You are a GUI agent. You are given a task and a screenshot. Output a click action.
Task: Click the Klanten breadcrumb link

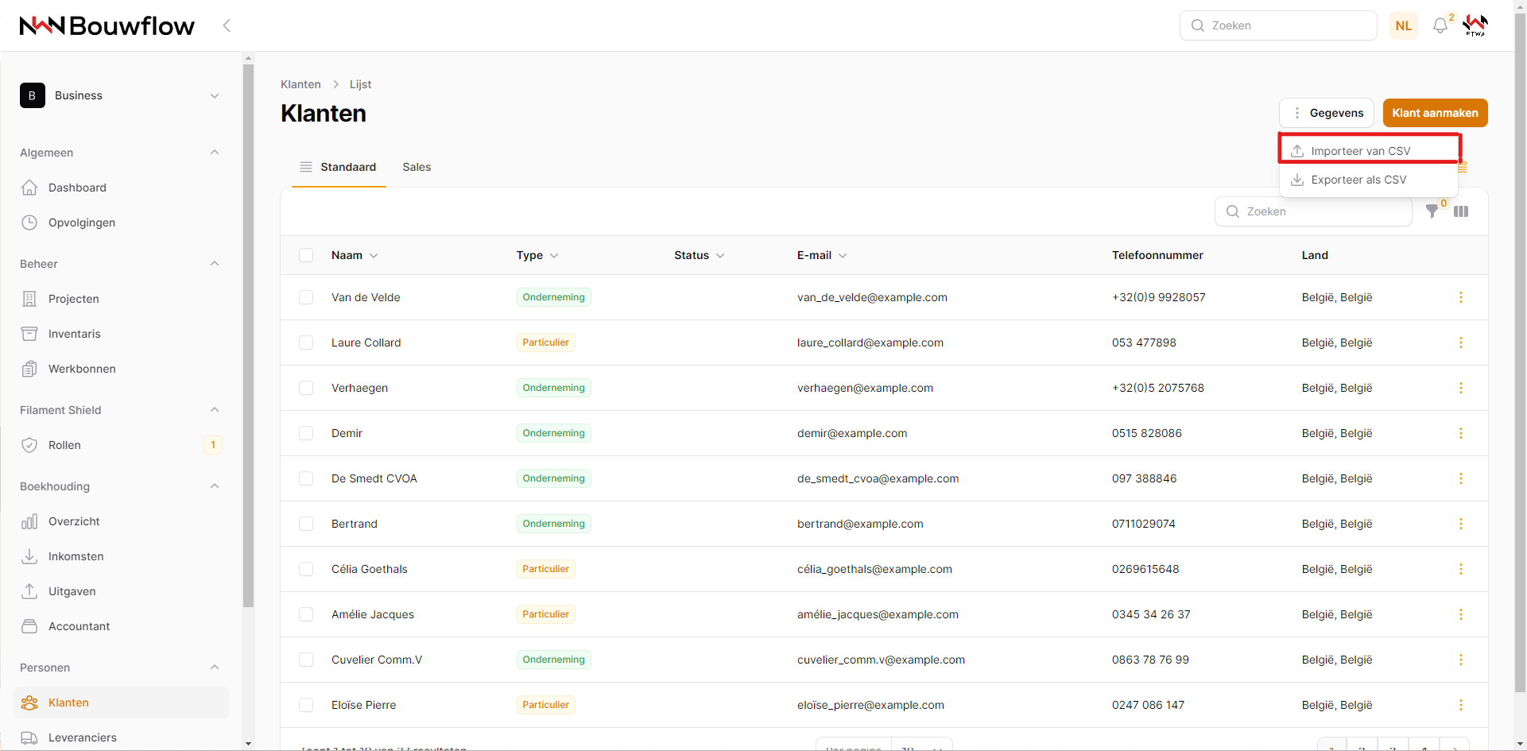coord(300,84)
